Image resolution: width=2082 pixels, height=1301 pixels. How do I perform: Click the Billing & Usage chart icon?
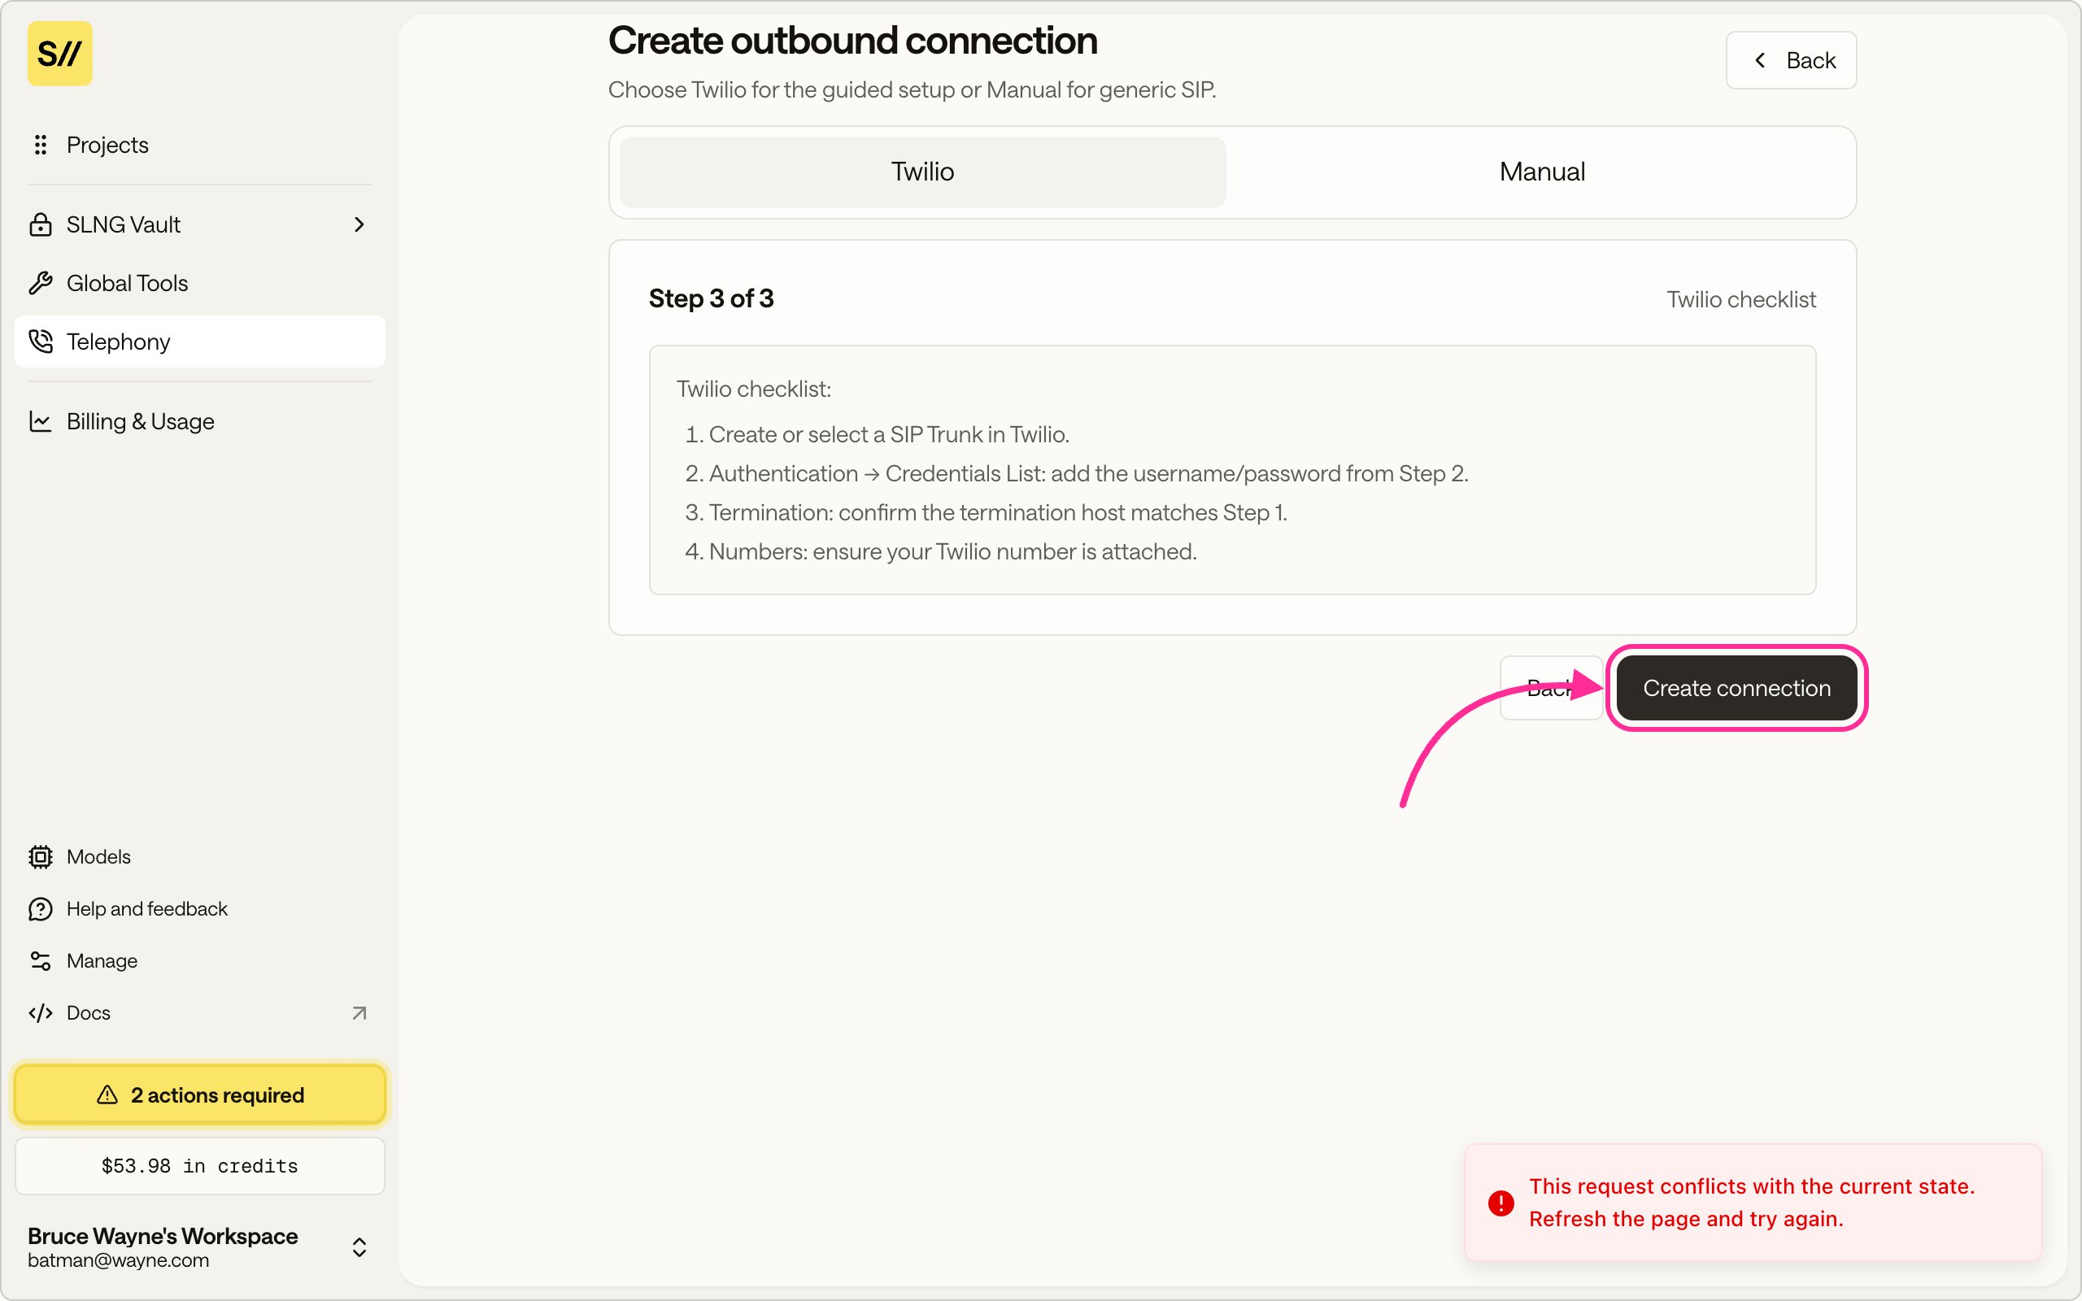pyautogui.click(x=41, y=422)
